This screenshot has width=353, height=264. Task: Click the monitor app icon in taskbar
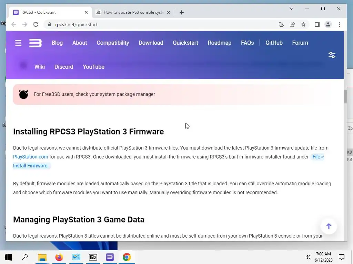[x=76, y=257]
